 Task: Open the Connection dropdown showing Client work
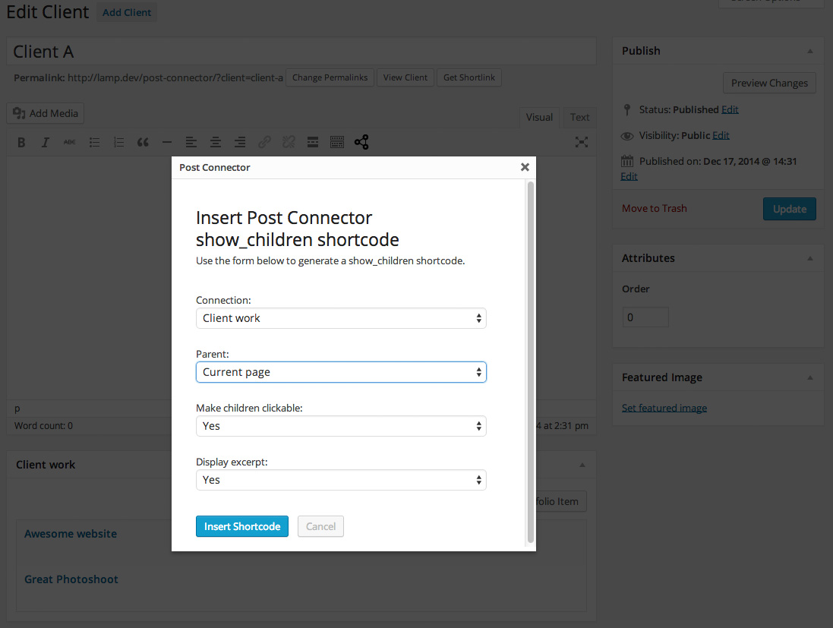[x=341, y=318]
